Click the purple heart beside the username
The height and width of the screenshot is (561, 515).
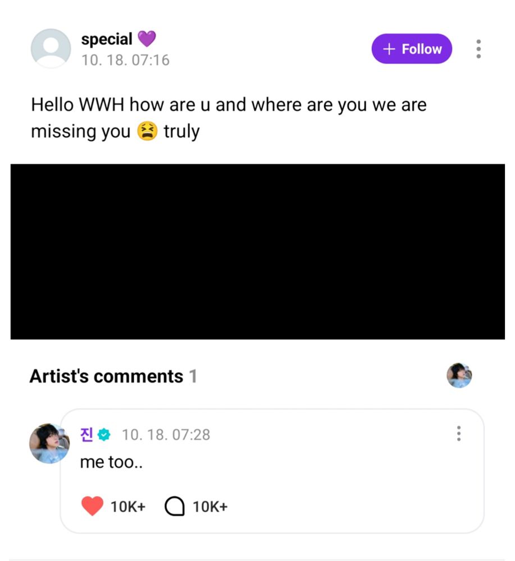pos(147,39)
